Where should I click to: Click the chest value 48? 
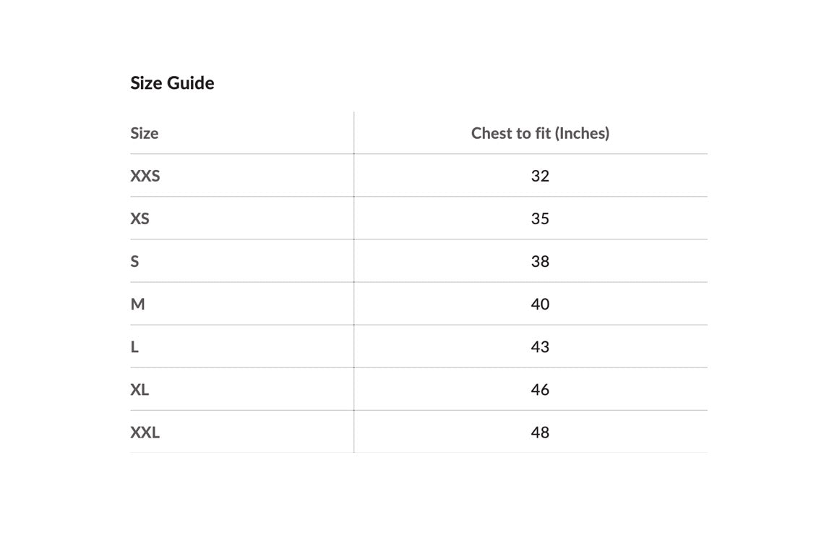540,433
